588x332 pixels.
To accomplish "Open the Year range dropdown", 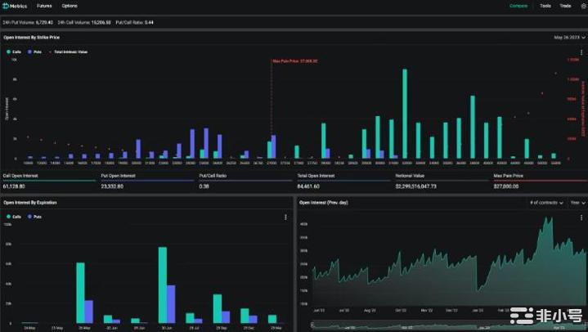I will point(576,202).
